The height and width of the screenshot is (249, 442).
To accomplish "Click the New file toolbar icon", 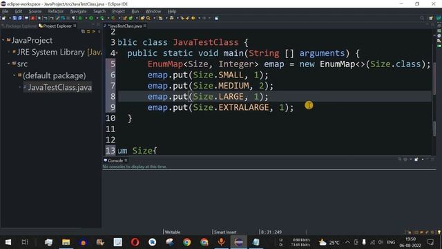I will pos(4,18).
